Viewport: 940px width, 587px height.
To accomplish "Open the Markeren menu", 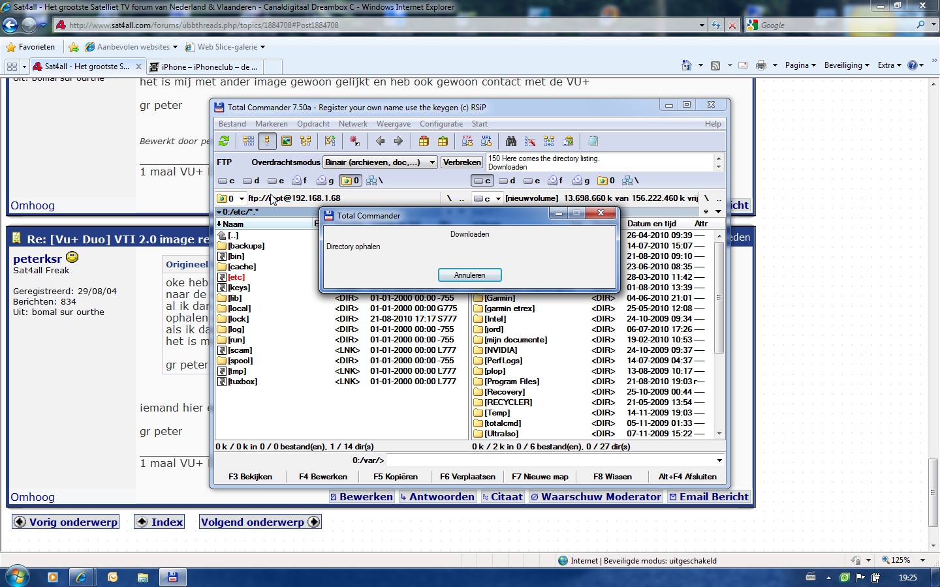I will point(272,124).
